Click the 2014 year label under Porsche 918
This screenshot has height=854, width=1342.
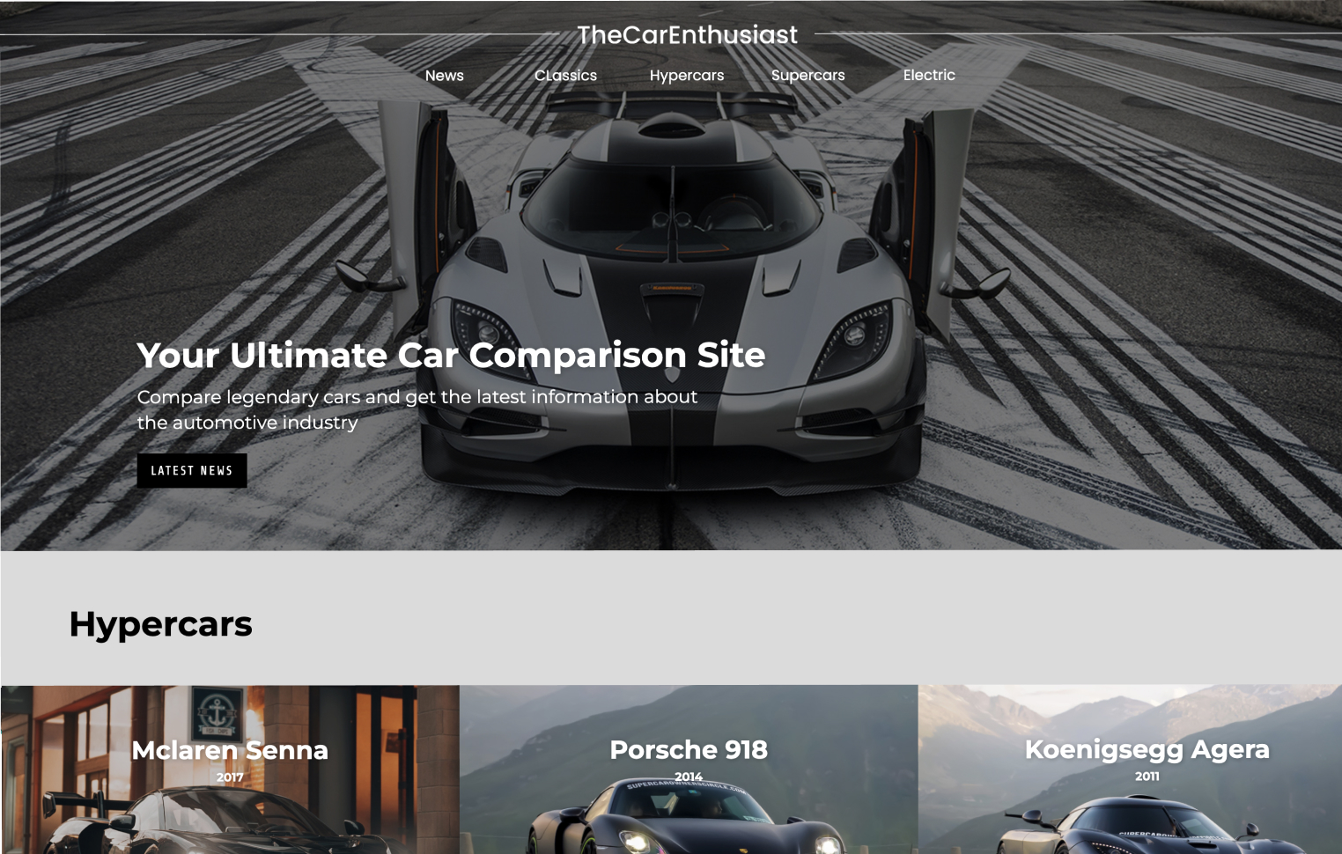689,777
